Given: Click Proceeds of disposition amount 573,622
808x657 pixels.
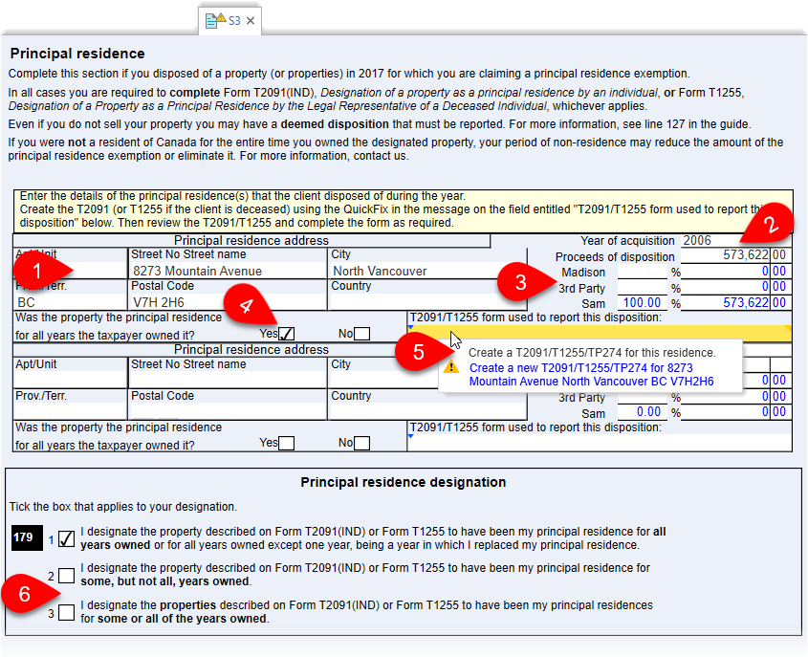Looking at the screenshot, I should (x=726, y=254).
